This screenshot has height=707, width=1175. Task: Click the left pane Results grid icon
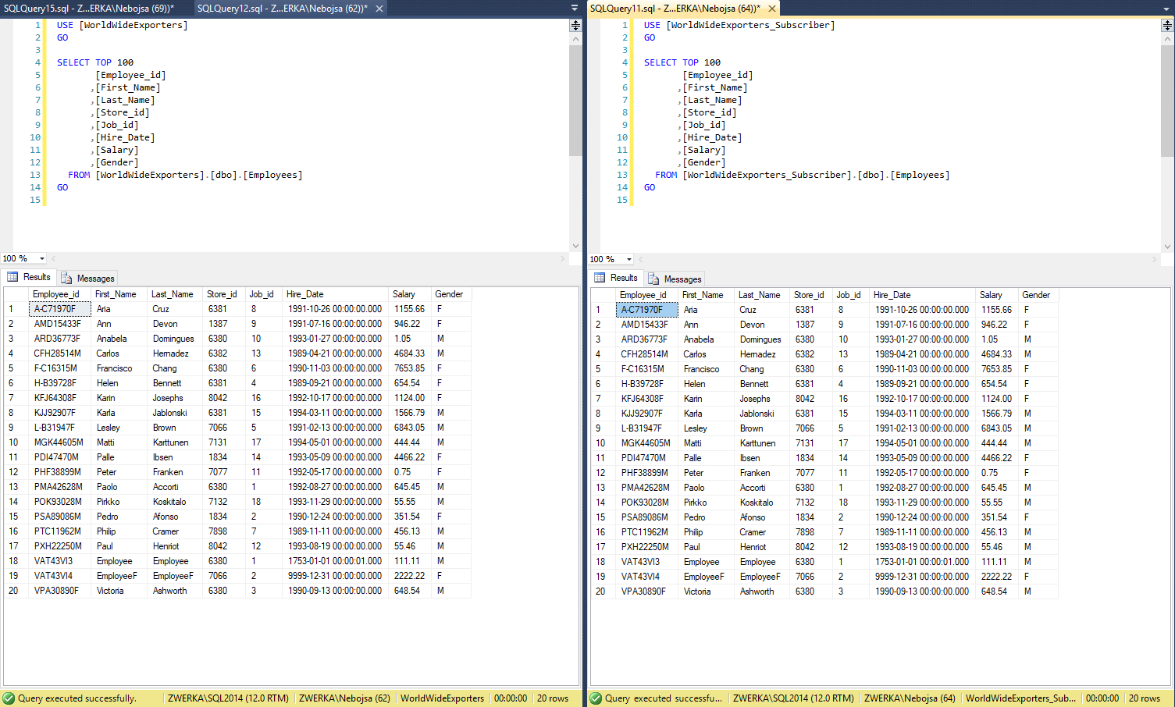coord(12,277)
